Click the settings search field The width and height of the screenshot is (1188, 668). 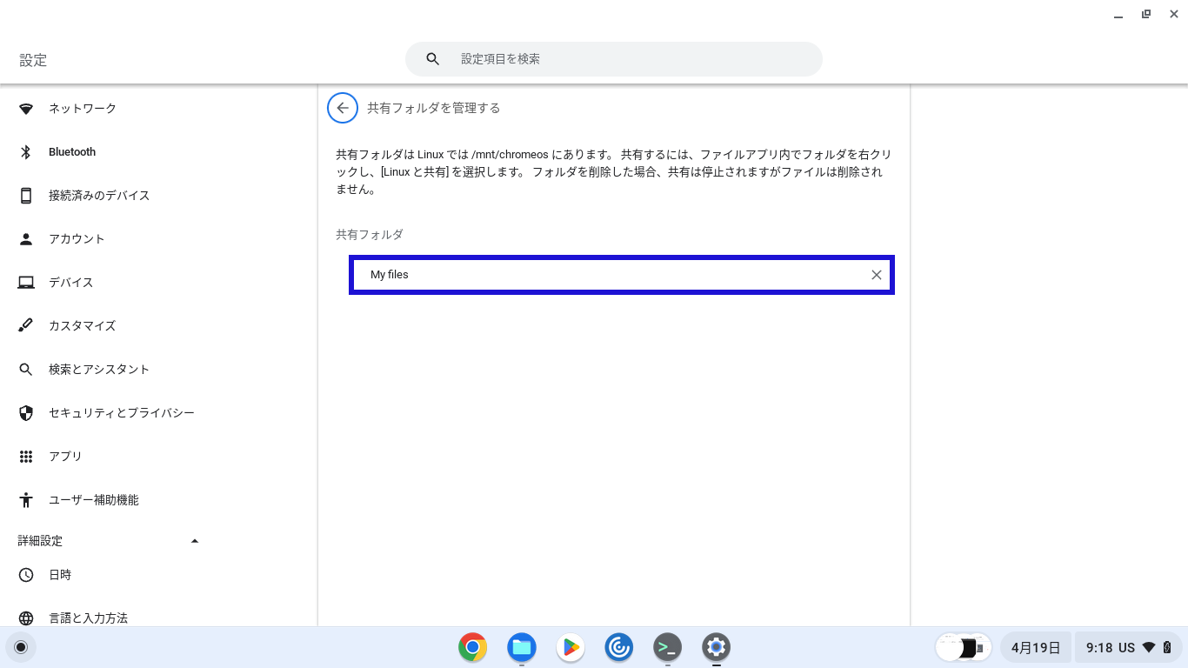click(612, 58)
